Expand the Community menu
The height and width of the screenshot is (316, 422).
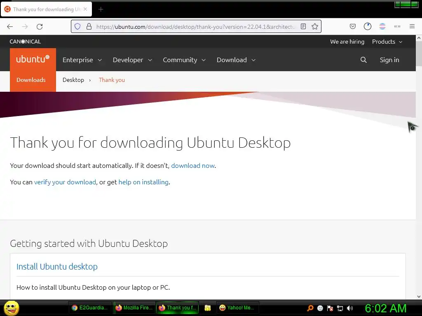pyautogui.click(x=184, y=60)
